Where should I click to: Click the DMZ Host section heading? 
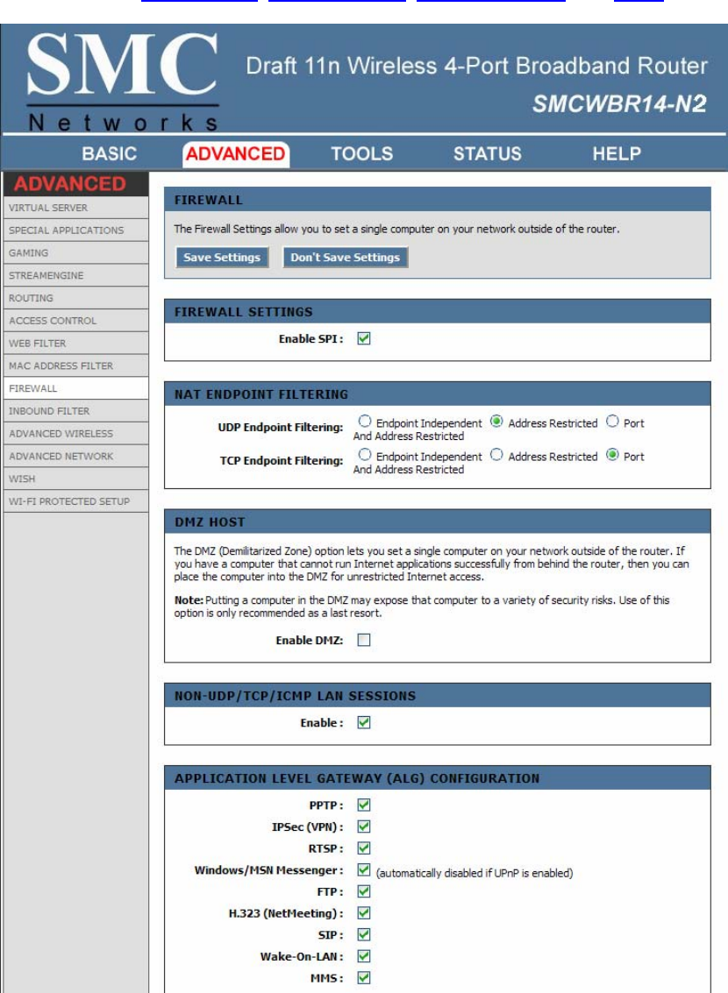tap(210, 522)
